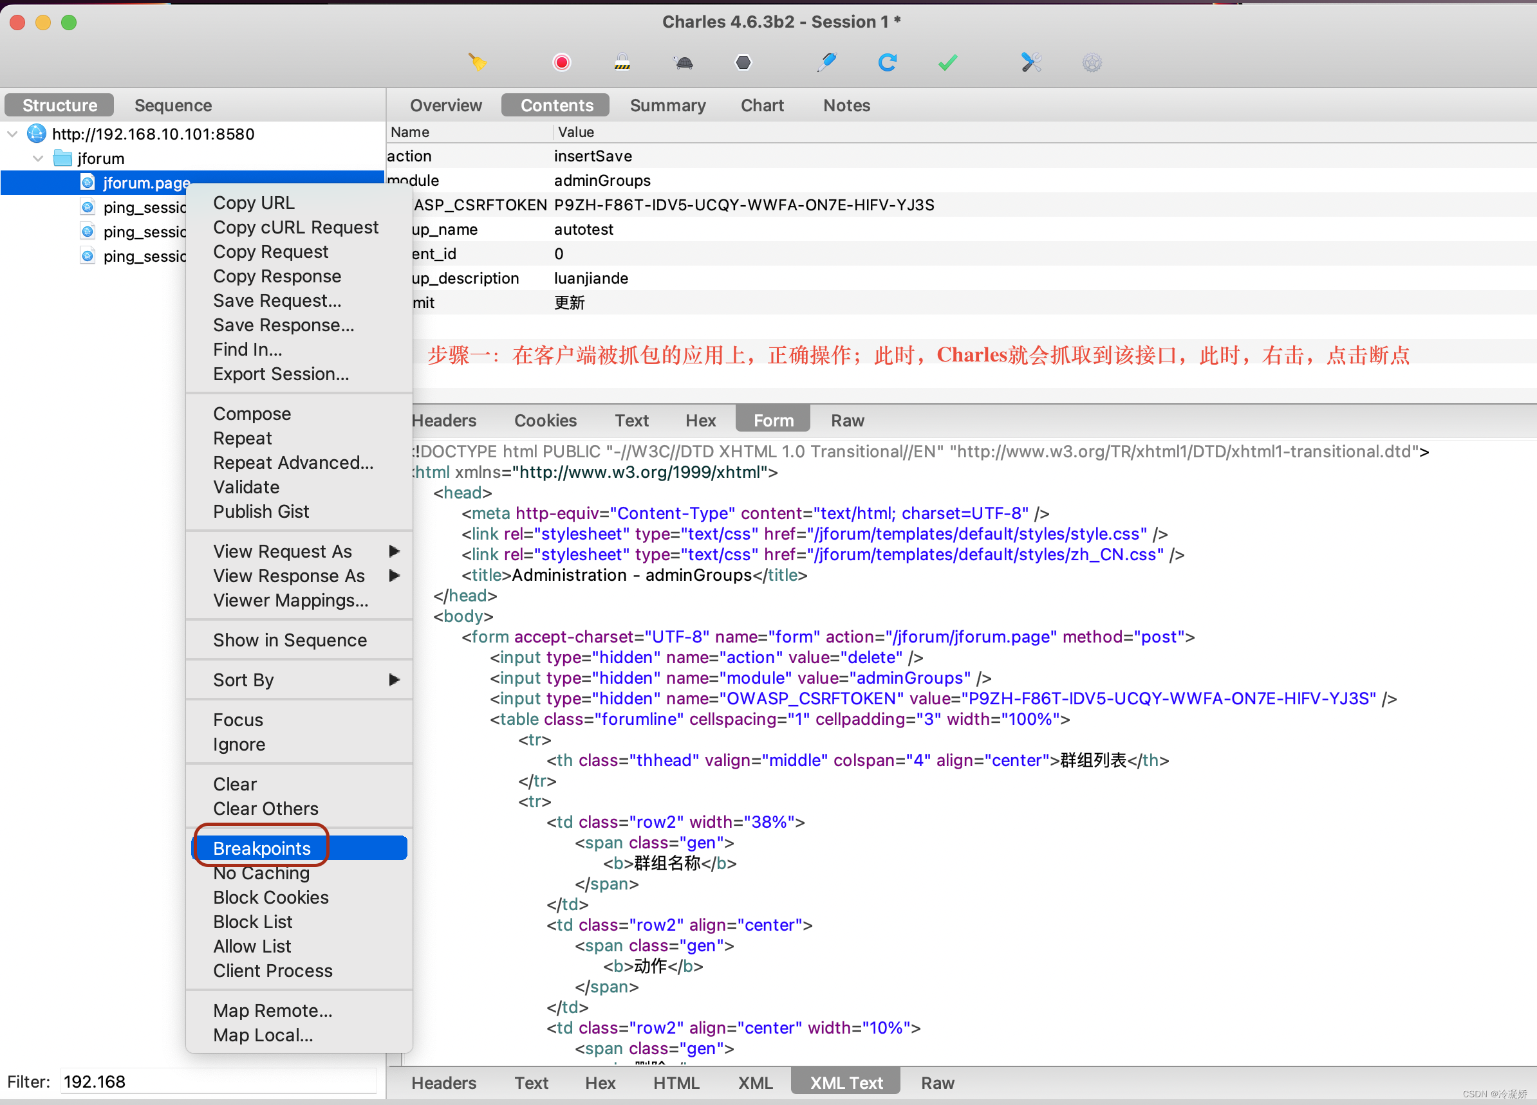Toggle SSL proxying padlock icon
1537x1105 pixels.
coord(622,63)
